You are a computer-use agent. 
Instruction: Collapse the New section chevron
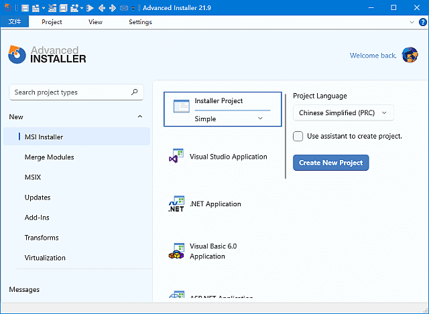[140, 116]
